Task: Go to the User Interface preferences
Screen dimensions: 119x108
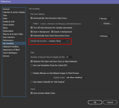Action: [9, 37]
